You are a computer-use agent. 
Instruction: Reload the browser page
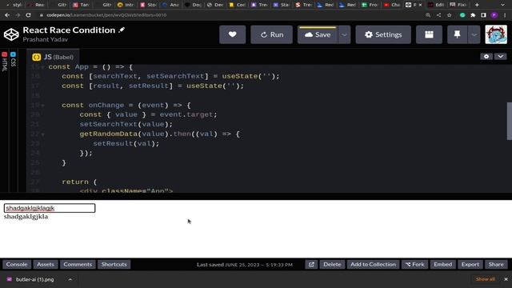pos(29,15)
